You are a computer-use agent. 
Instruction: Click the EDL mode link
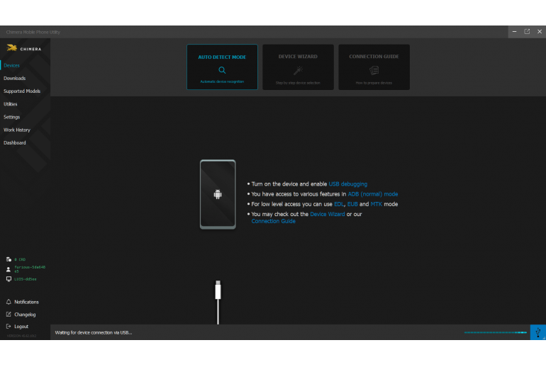(338, 204)
